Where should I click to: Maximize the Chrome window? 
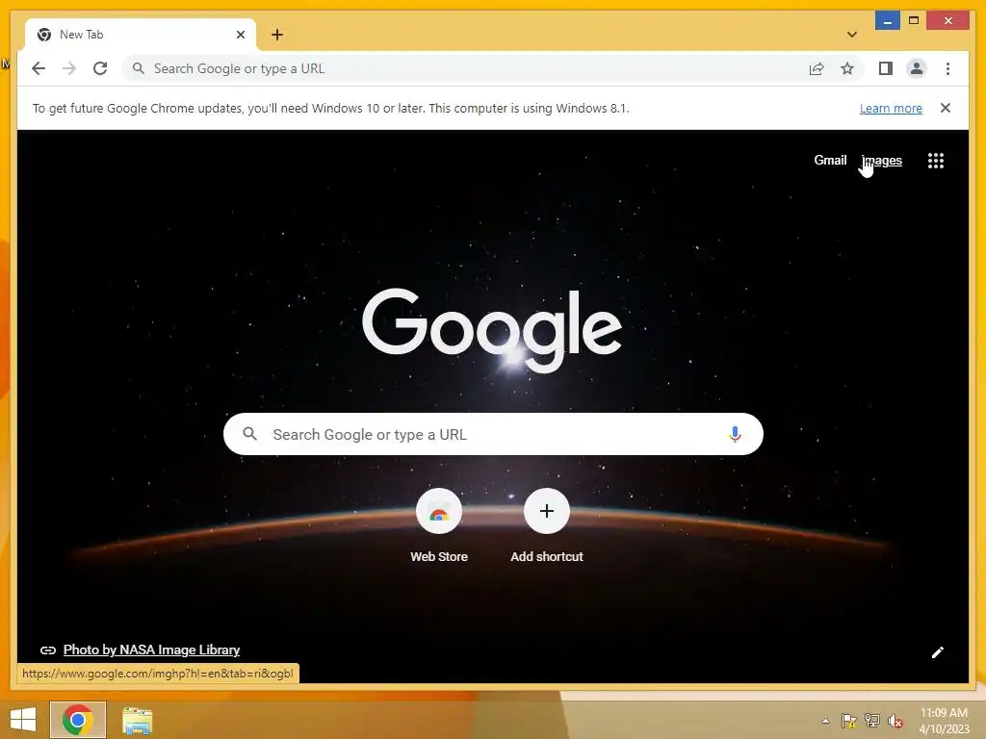click(914, 21)
